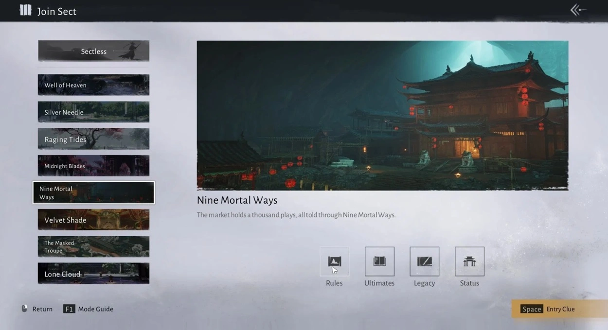Viewport: 608px width, 330px height.
Task: Click the Join Sect book icon
Action: pos(25,11)
